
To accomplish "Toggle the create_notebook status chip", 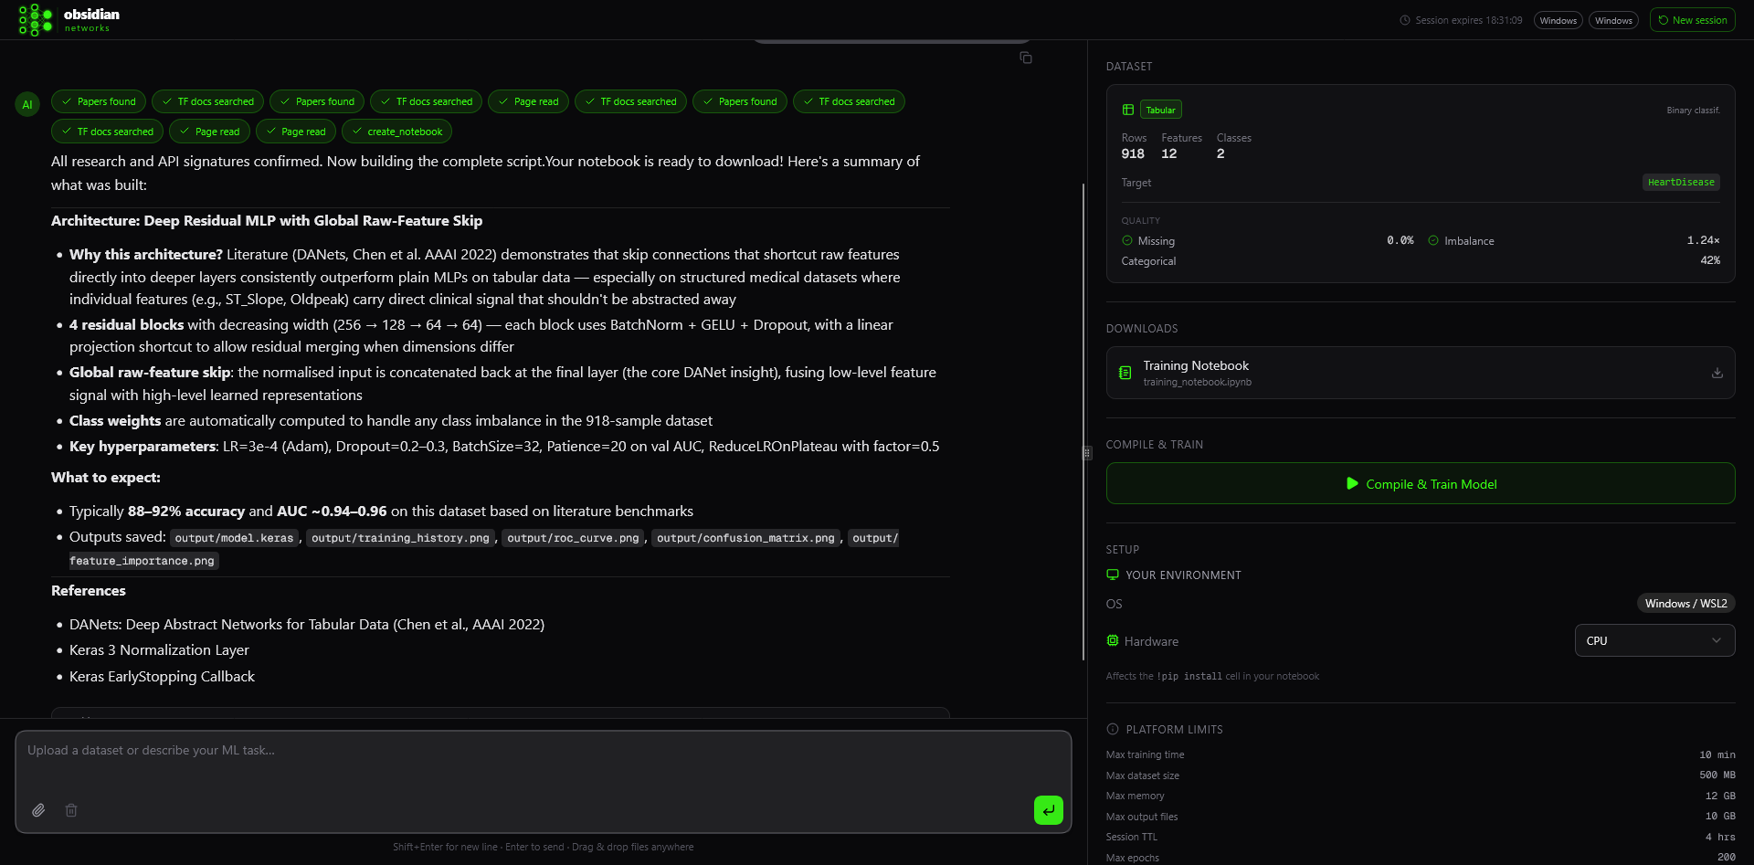I will click(x=396, y=132).
